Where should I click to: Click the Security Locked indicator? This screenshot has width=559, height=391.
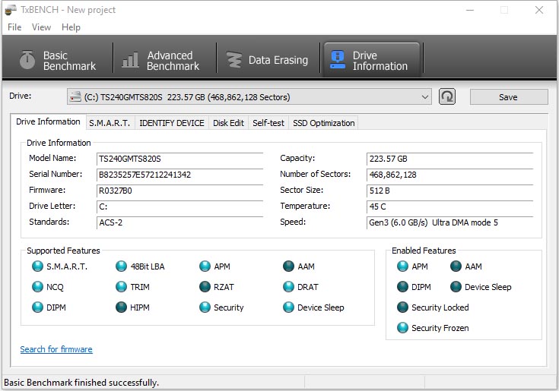[402, 307]
